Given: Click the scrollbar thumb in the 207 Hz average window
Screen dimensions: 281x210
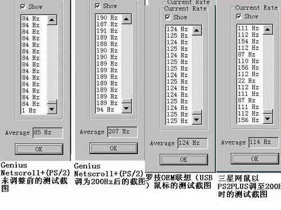Looking at the screenshot, I should tap(126, 101).
